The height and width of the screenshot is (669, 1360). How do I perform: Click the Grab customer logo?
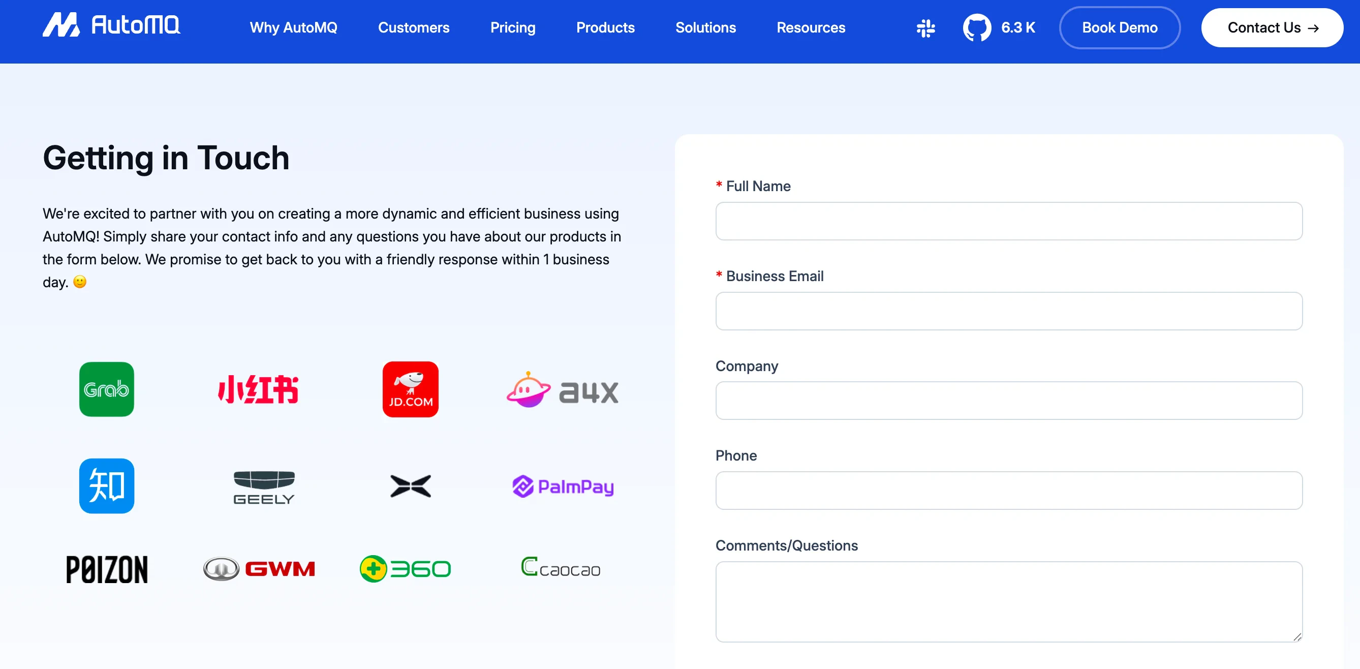(107, 389)
